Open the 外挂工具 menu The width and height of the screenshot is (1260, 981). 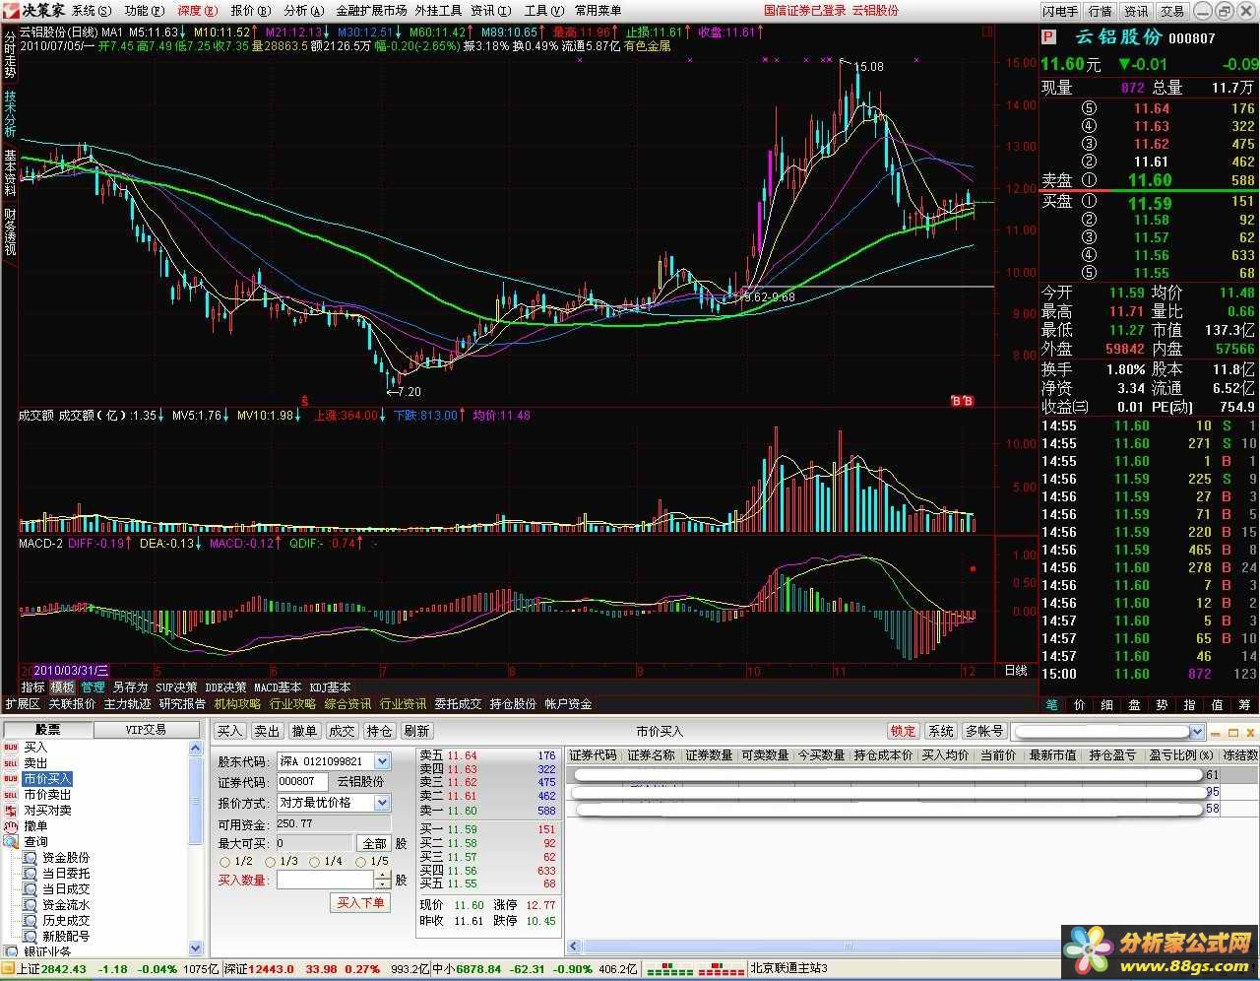(438, 11)
